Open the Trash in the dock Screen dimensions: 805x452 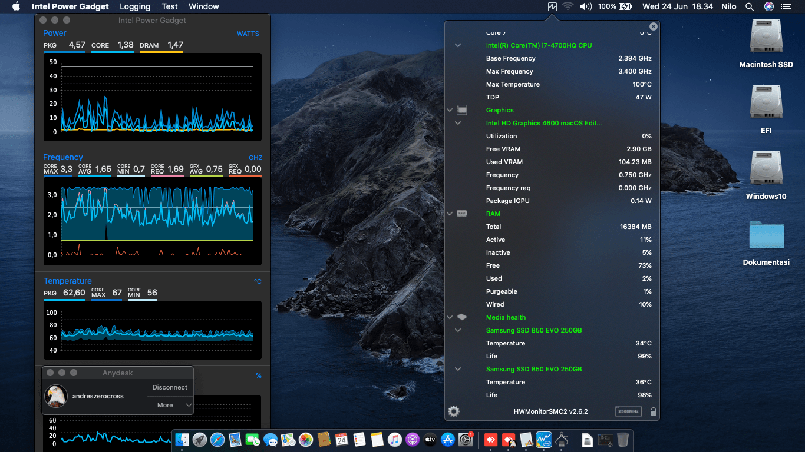(x=623, y=439)
